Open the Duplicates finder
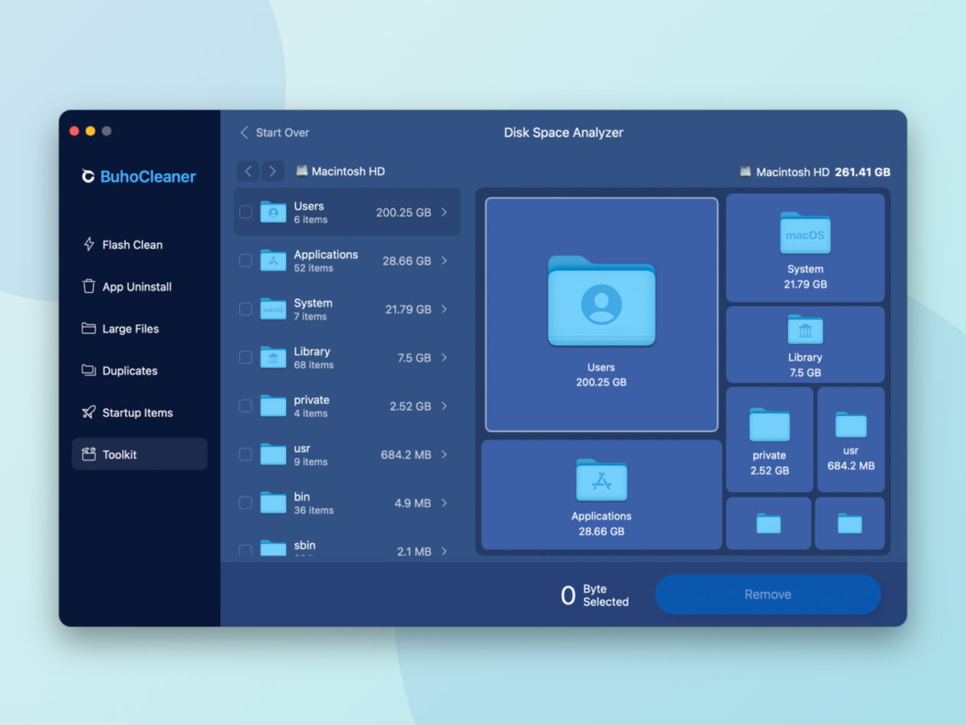This screenshot has height=725, width=966. point(127,370)
